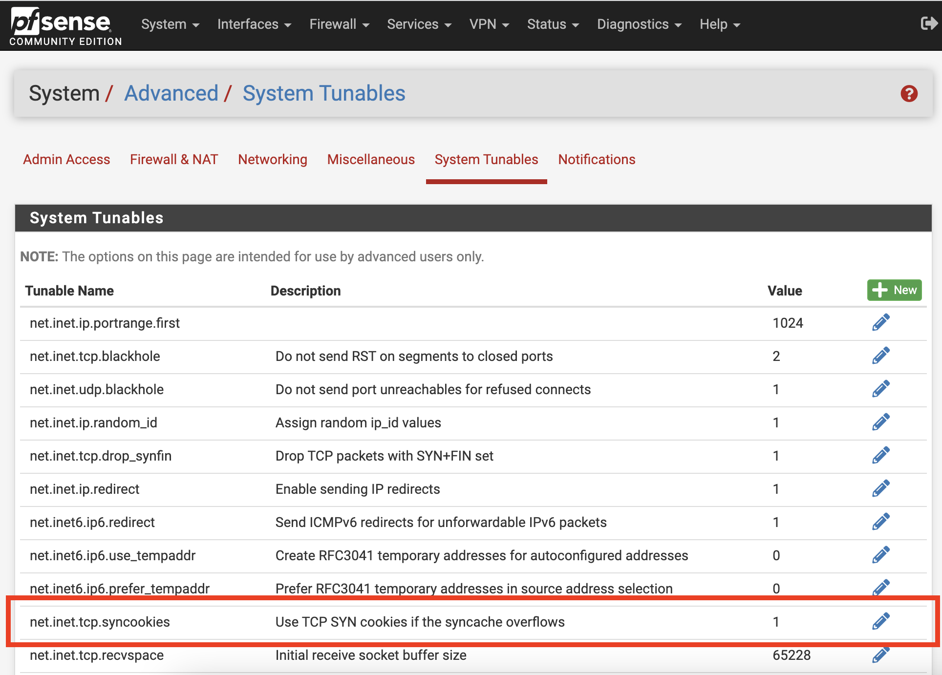Edit net.inet.ip.random_id pencil icon
The image size is (942, 675).
(880, 422)
